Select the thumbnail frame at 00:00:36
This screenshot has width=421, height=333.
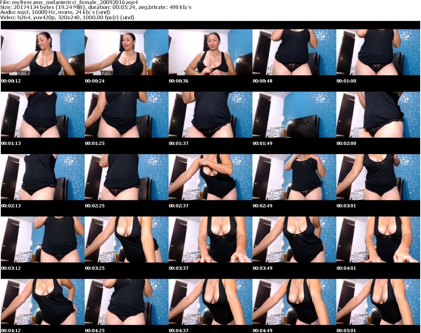pyautogui.click(x=210, y=52)
